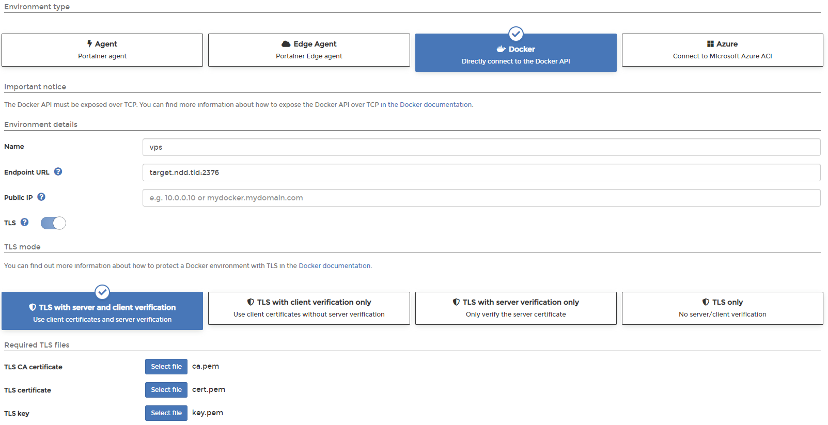Select file for TLS key
Viewport: 828px width, 425px height.
pyautogui.click(x=166, y=413)
